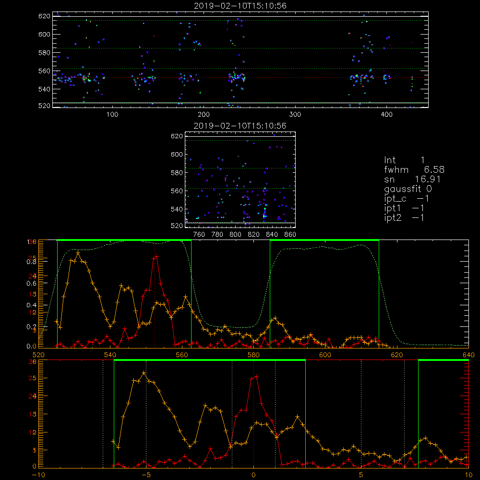The width and height of the screenshot is (480, 480).
Task: Click x-axis label -10 of bottom plot
Action: 38,475
